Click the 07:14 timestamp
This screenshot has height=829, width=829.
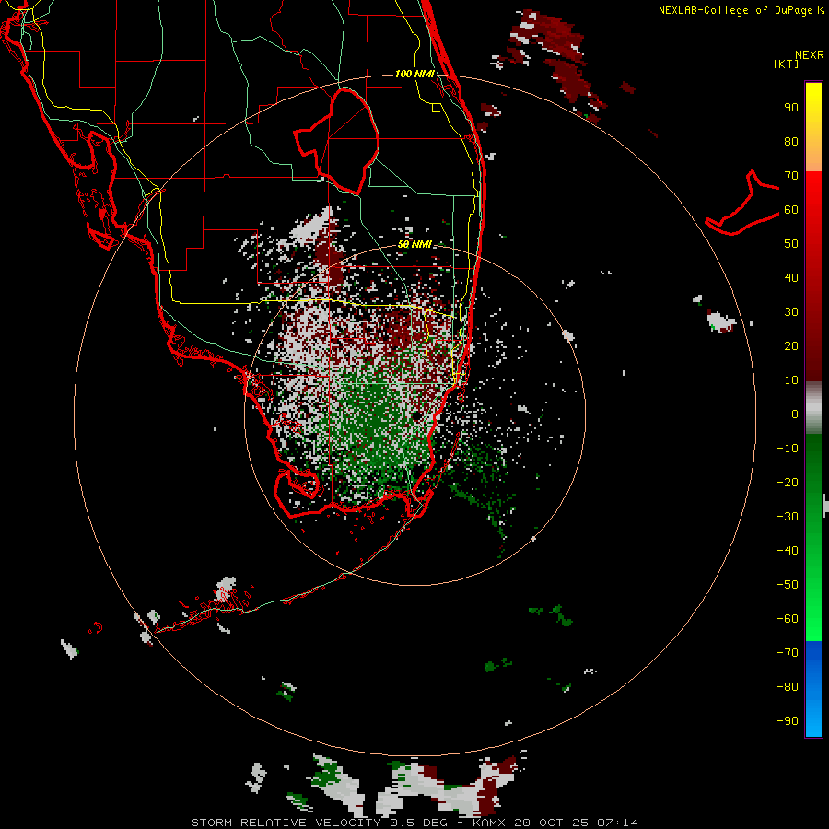(617, 823)
